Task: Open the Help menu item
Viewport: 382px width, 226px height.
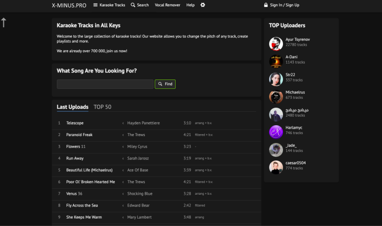Action: pos(191,5)
